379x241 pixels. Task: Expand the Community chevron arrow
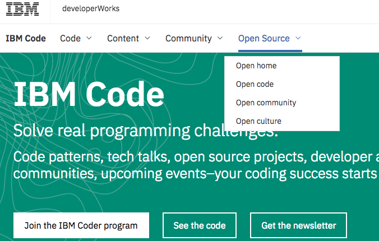click(x=220, y=38)
